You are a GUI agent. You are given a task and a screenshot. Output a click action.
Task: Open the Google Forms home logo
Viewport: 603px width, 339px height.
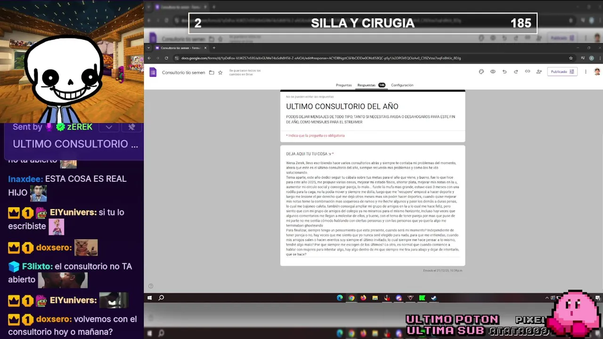click(x=153, y=72)
